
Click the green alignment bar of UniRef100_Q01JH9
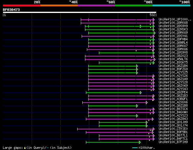tap(123, 123)
